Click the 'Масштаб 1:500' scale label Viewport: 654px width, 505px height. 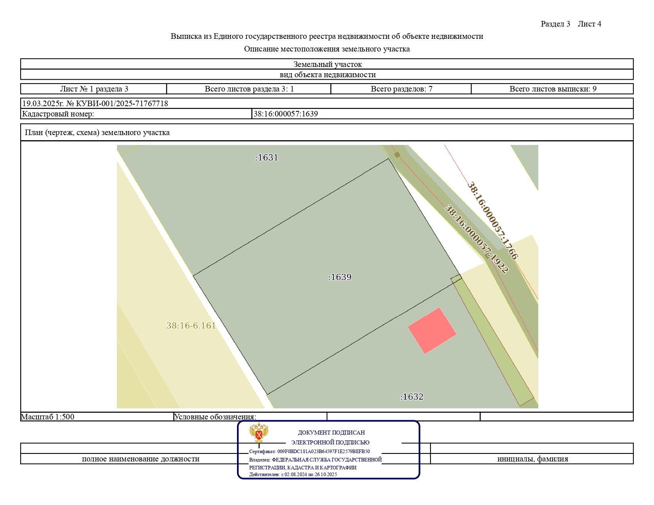click(x=48, y=417)
